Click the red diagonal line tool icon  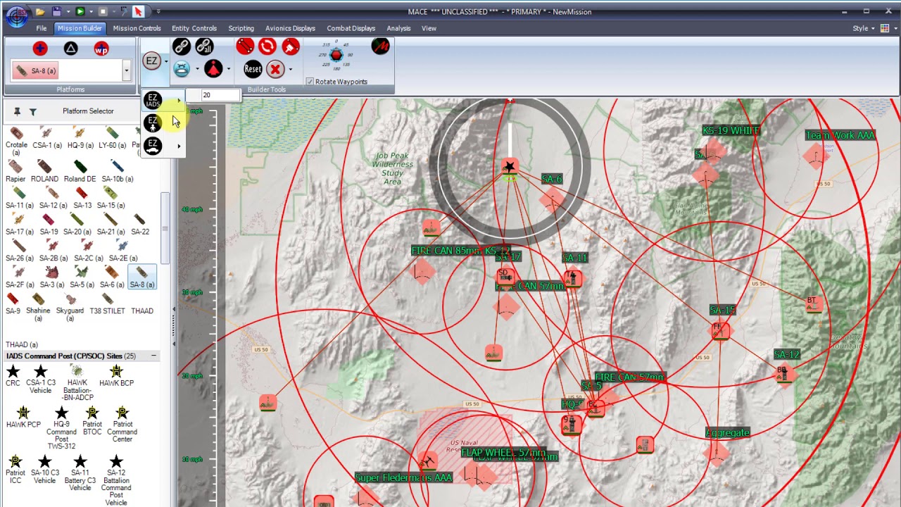(245, 46)
